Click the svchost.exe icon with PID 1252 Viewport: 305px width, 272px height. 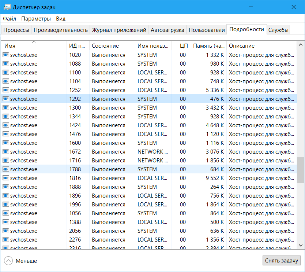(5, 90)
